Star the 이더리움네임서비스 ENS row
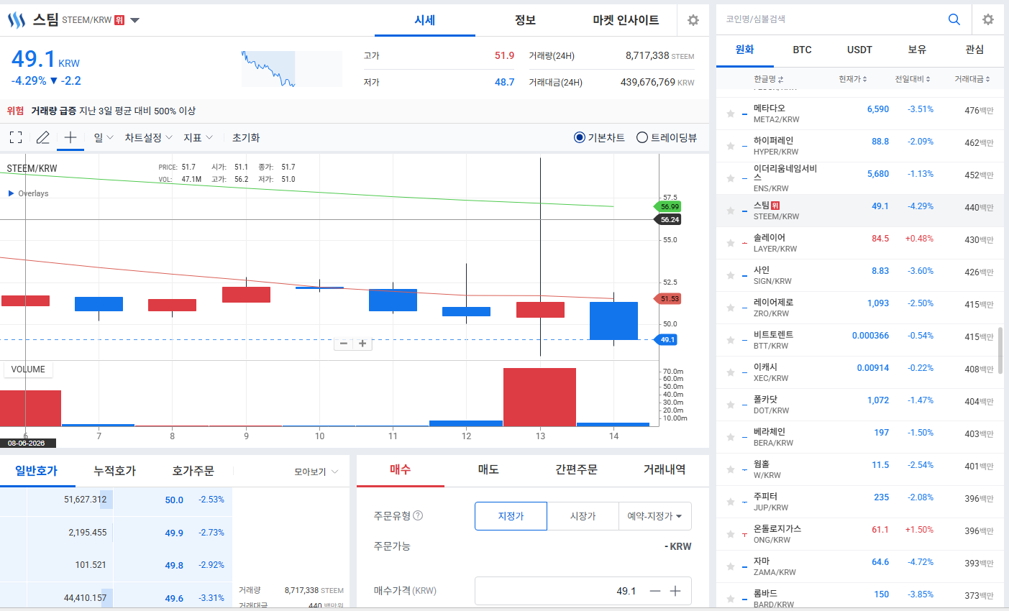This screenshot has height=611, width=1009. 731,178
